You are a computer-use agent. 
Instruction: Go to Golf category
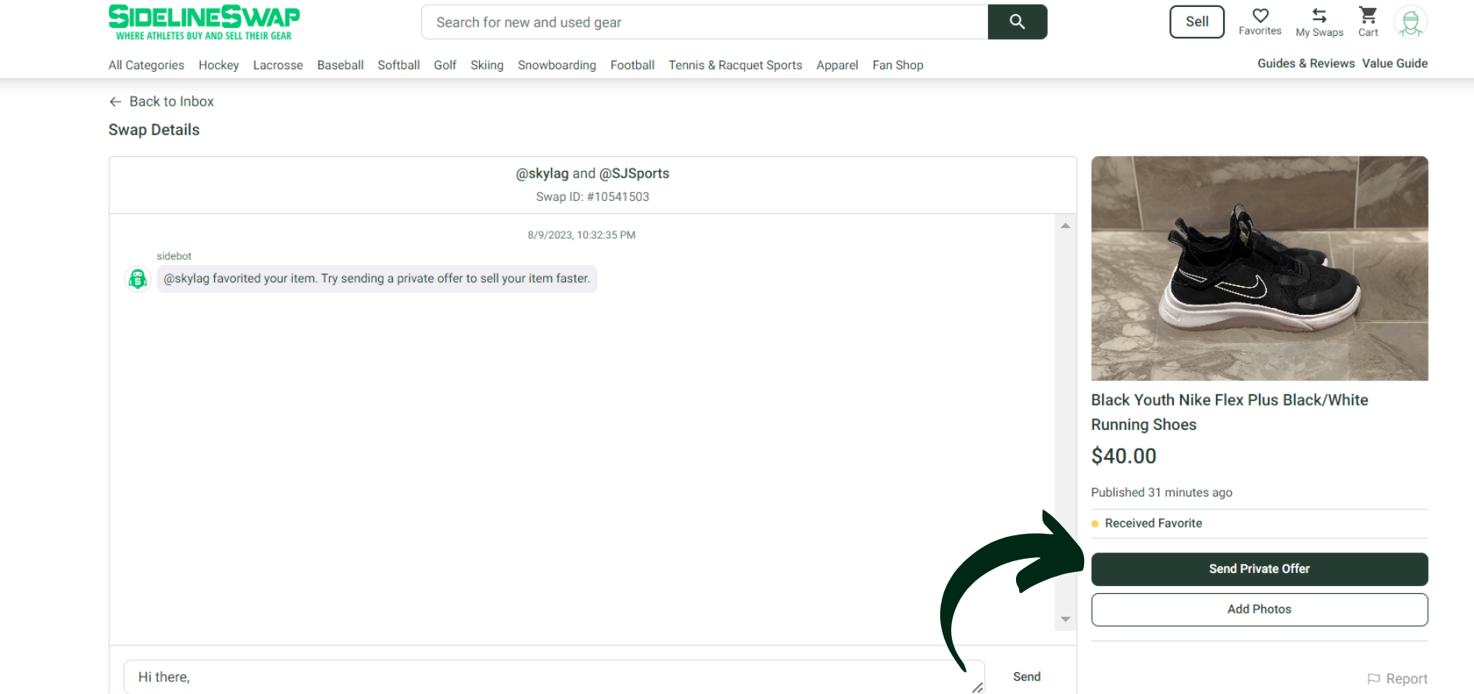(445, 65)
